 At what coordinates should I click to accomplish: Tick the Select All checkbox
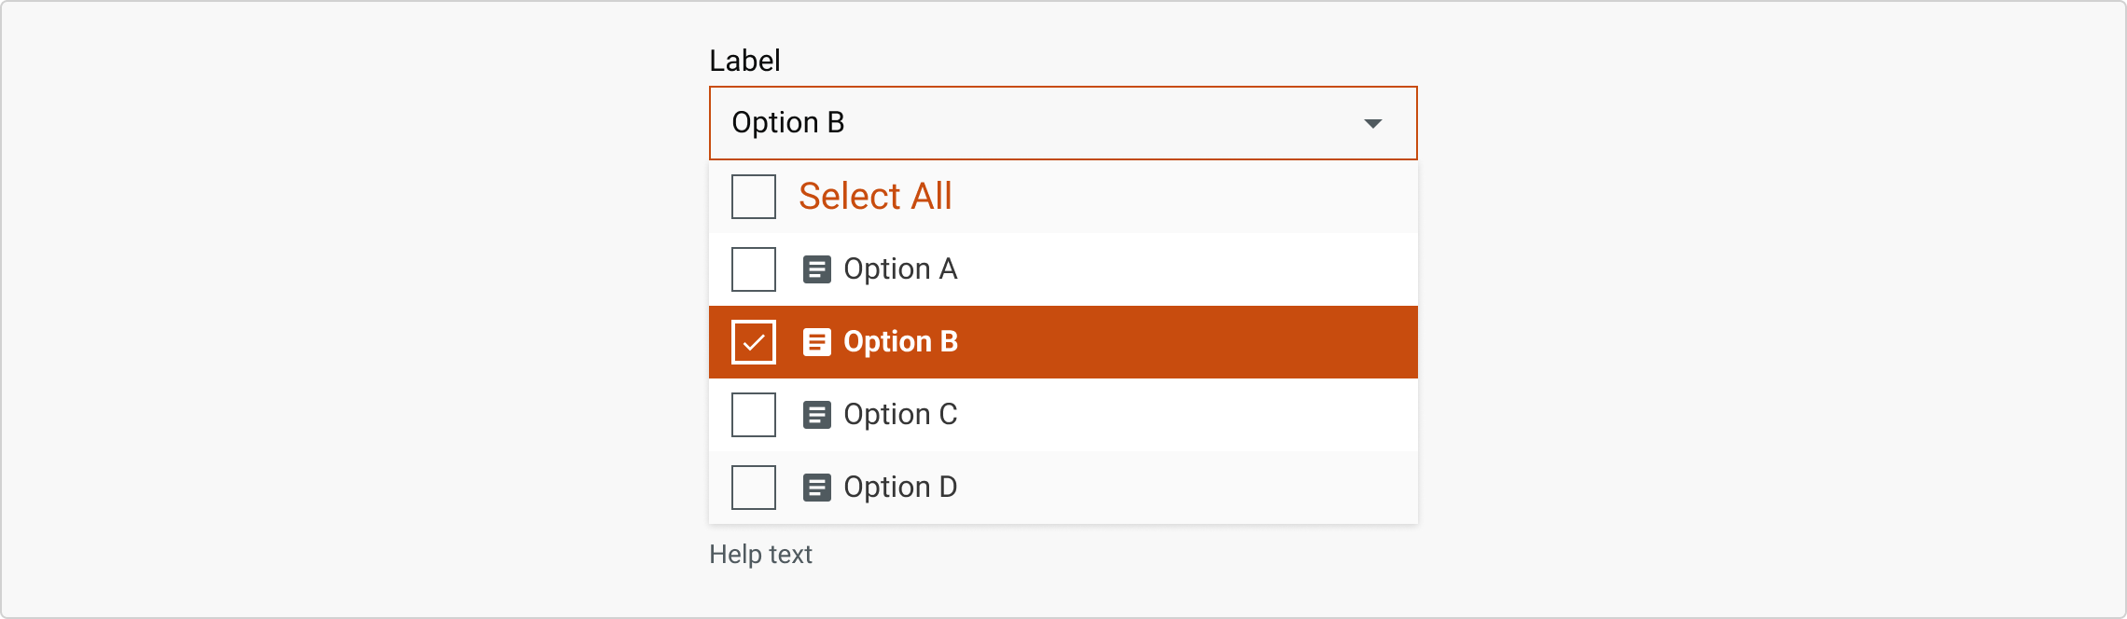[x=754, y=197]
